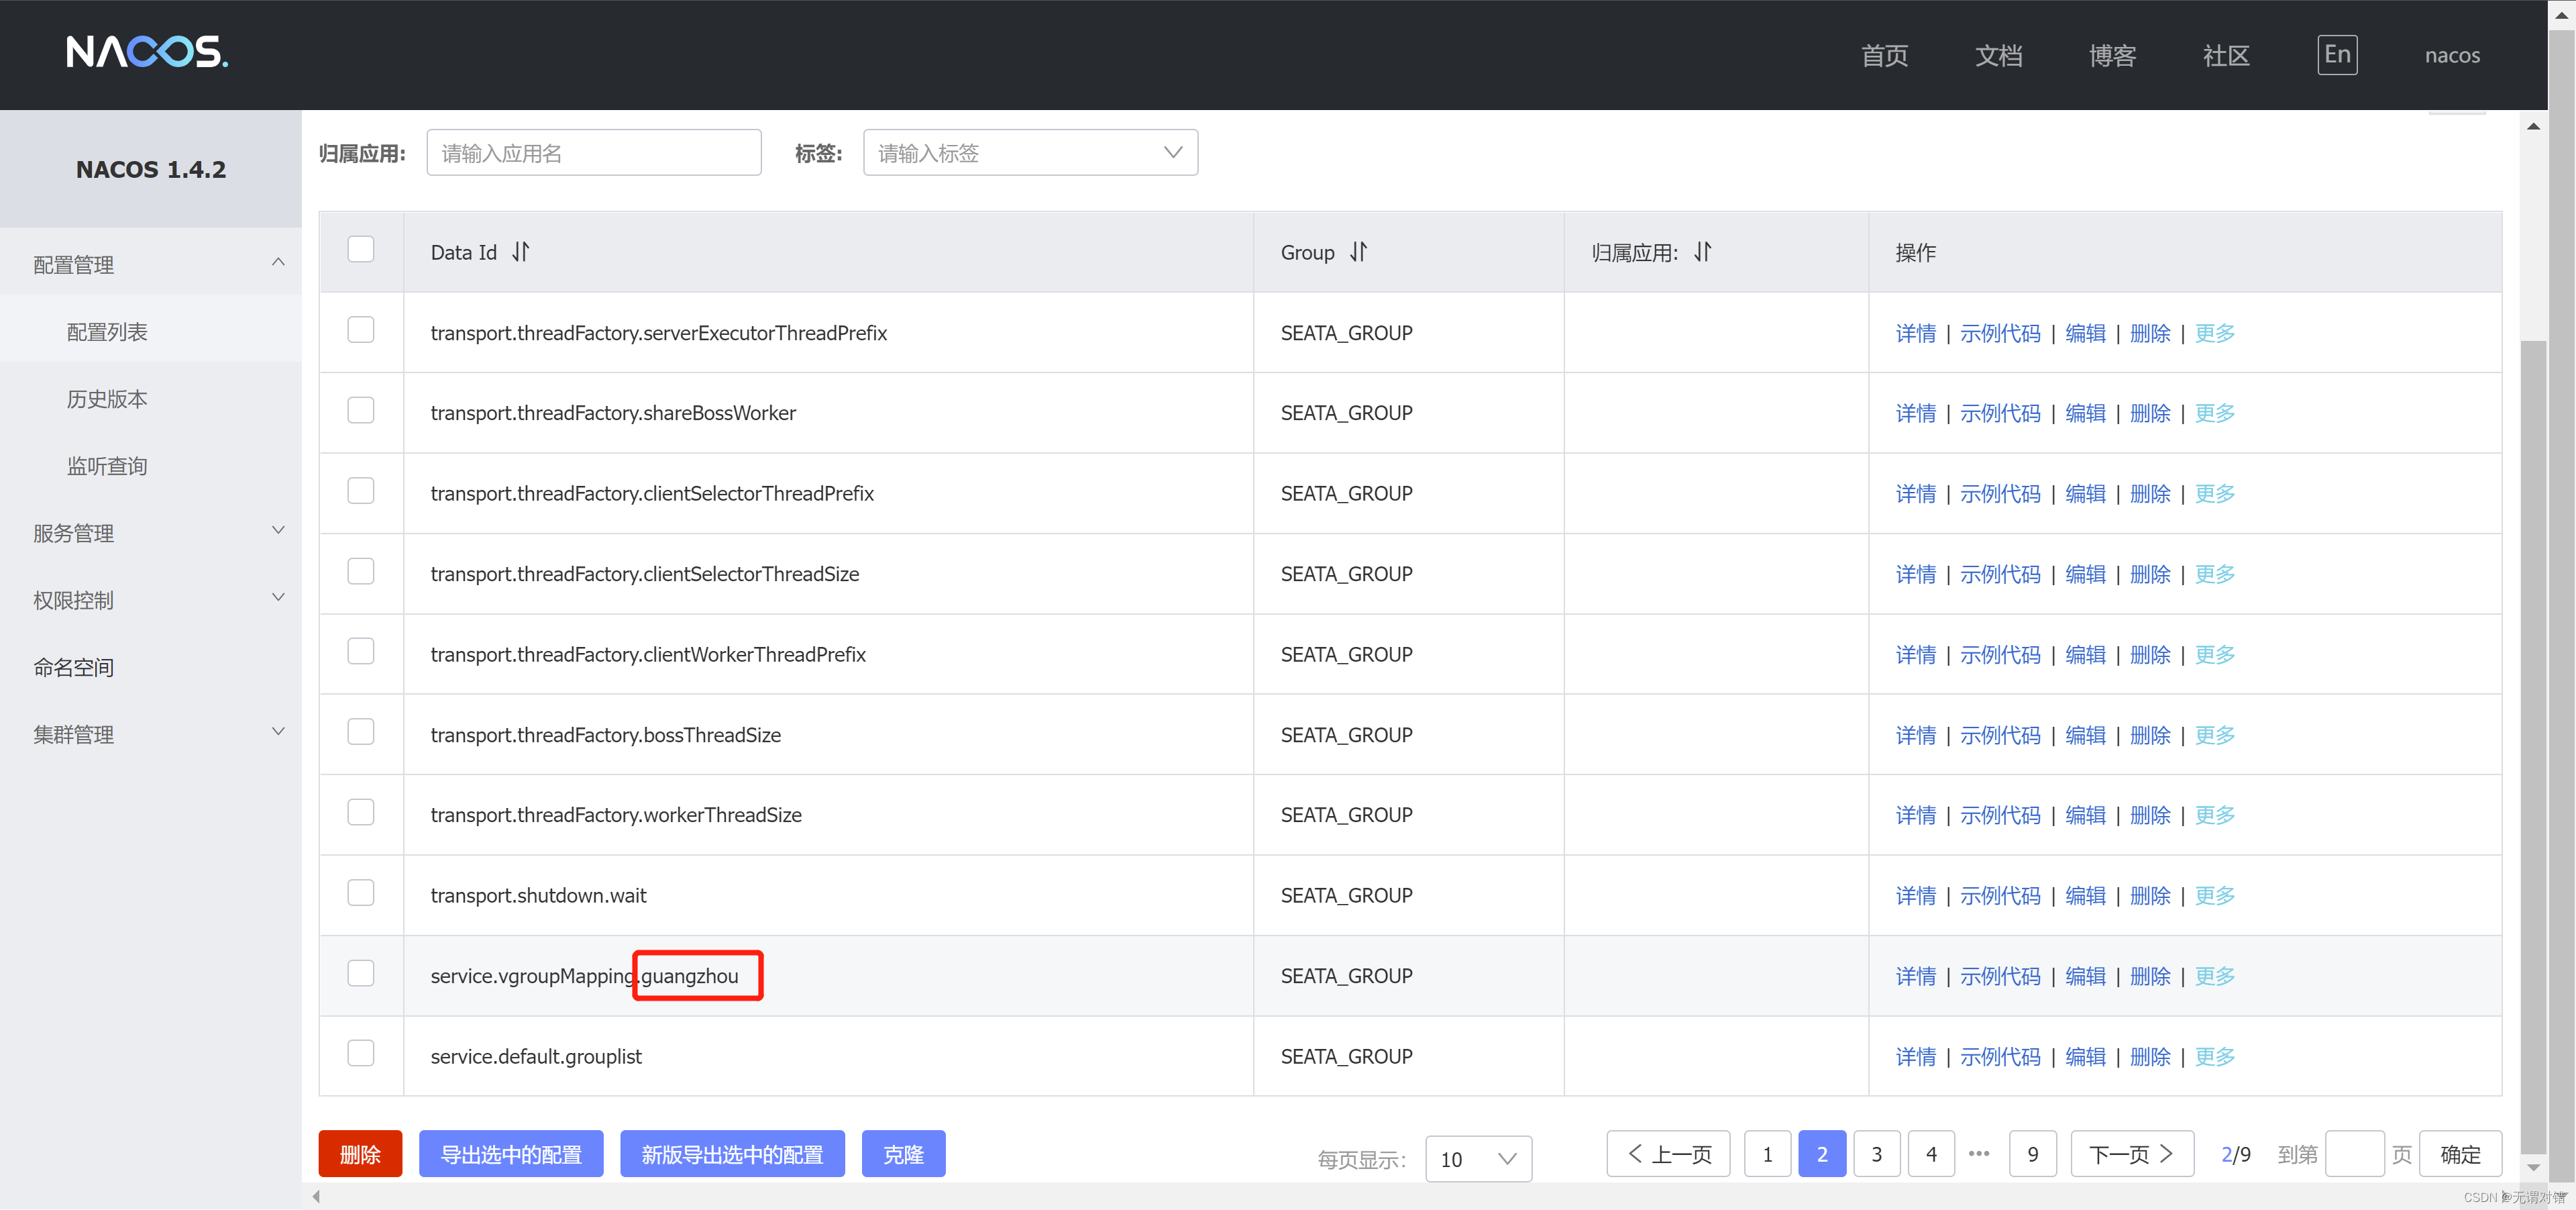Confirm page jump with 确定
2576x1210 pixels.
2460,1154
